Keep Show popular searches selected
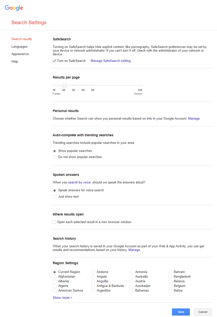 tap(54, 151)
